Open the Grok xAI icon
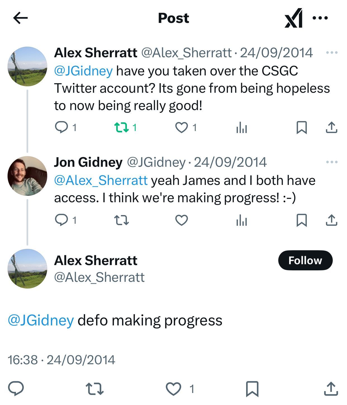 pos(293,18)
